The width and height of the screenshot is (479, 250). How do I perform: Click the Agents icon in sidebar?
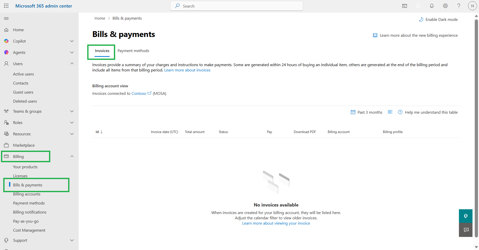coord(7,52)
